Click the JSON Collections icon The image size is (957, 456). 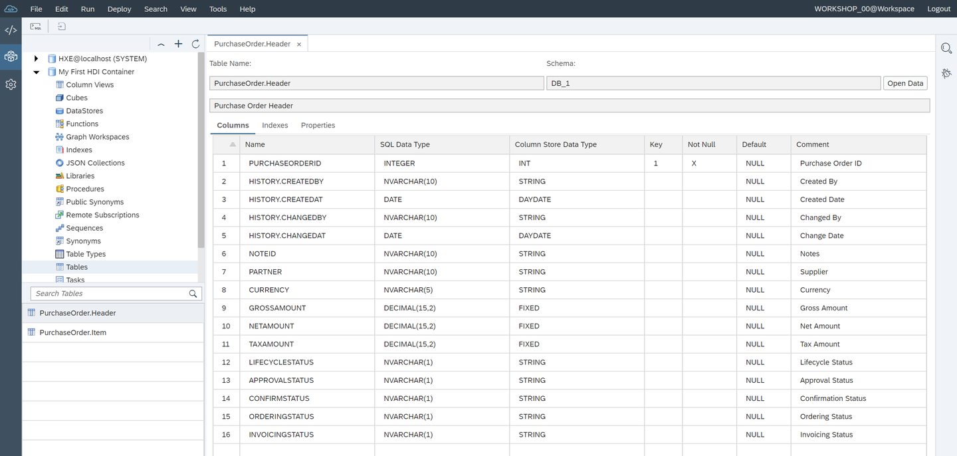(x=60, y=163)
